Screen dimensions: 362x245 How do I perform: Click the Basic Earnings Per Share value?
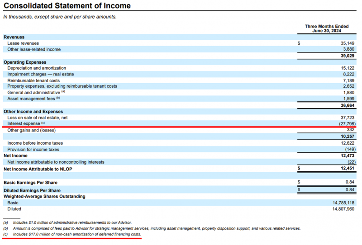[x=349, y=182]
